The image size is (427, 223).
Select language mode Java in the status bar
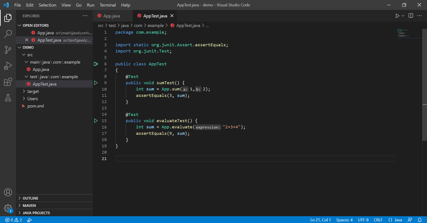point(398,220)
